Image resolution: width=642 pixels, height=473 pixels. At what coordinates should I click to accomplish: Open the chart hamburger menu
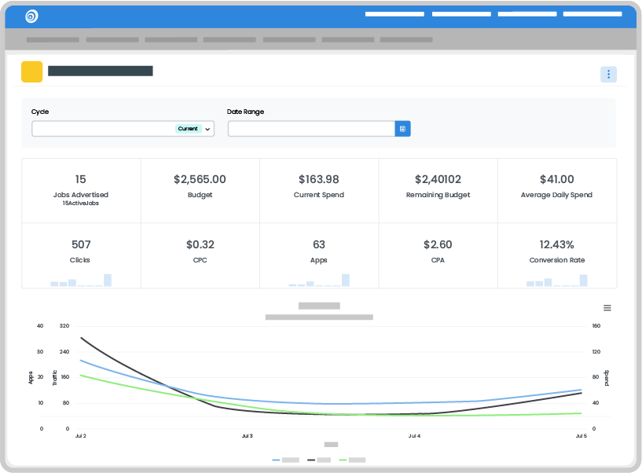[x=607, y=308]
